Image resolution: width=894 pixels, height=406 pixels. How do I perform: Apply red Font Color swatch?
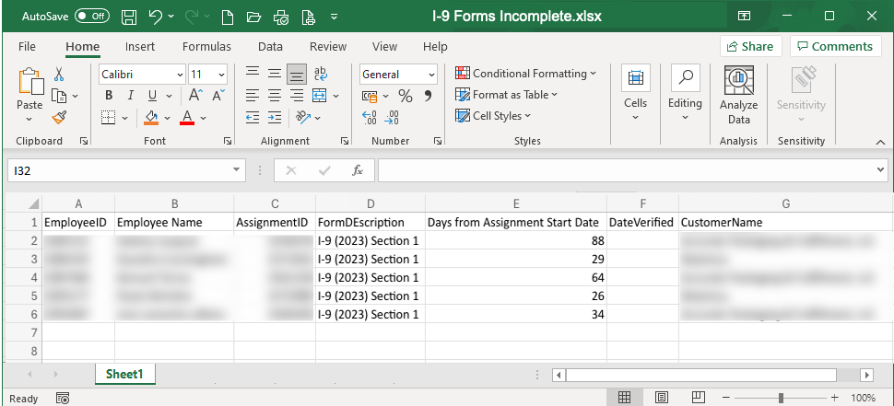[186, 117]
